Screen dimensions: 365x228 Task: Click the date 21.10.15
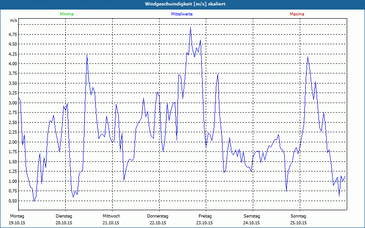[111, 223]
